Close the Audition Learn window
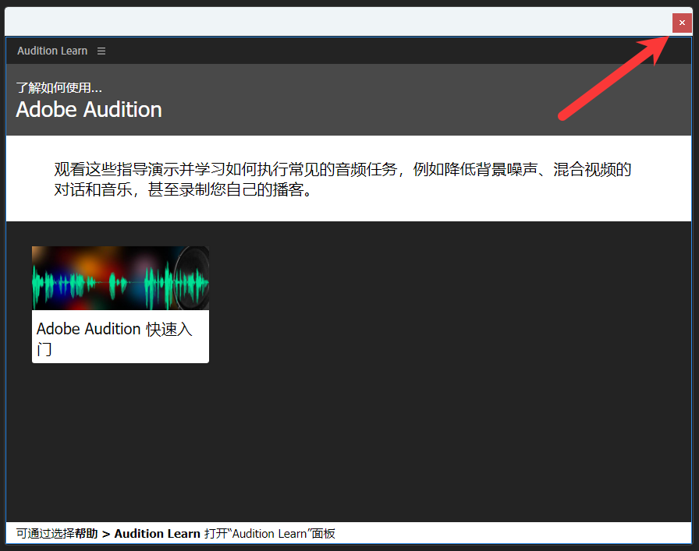 point(682,23)
